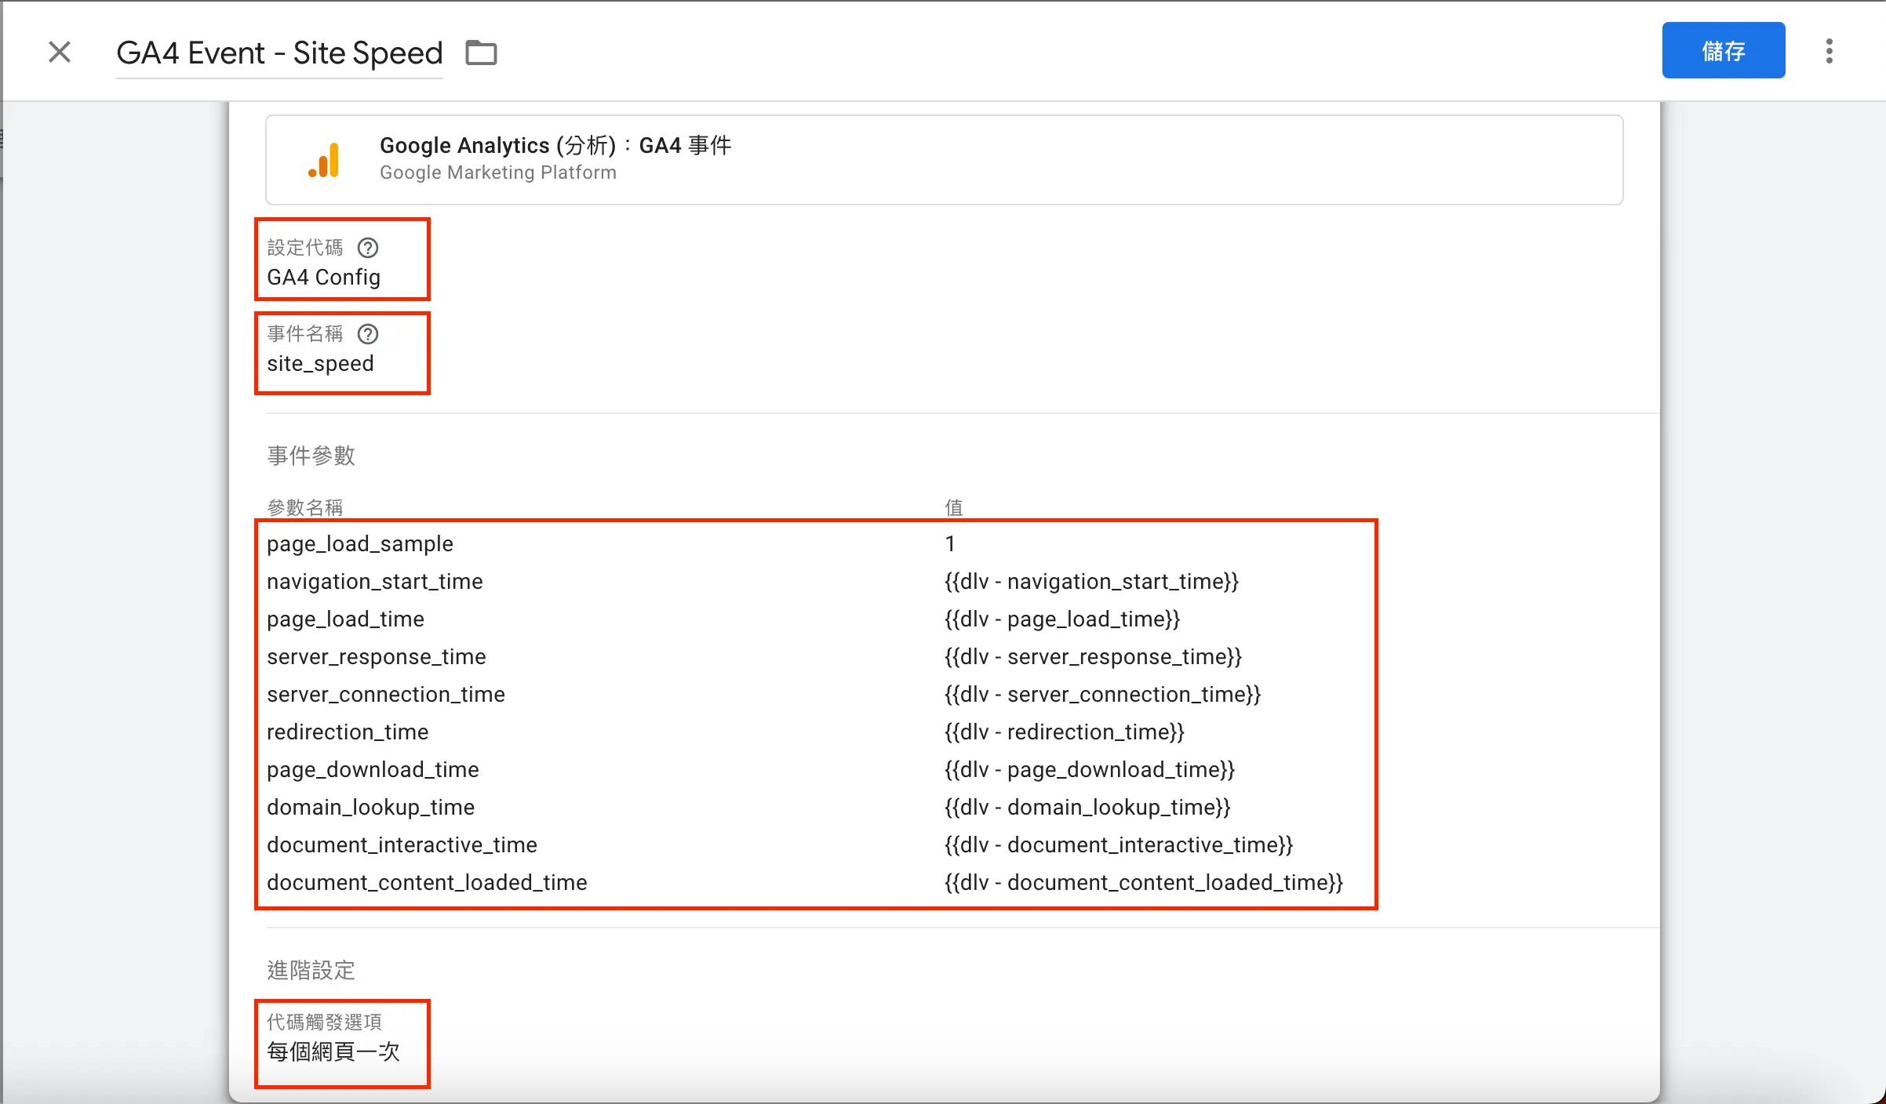The image size is (1886, 1104).
Task: Click parameter navigation_start_time name
Action: [374, 582]
